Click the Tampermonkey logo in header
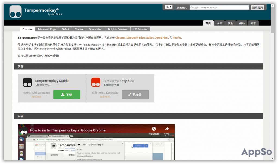Screen dimensions: 278x164 [x=15, y=11]
